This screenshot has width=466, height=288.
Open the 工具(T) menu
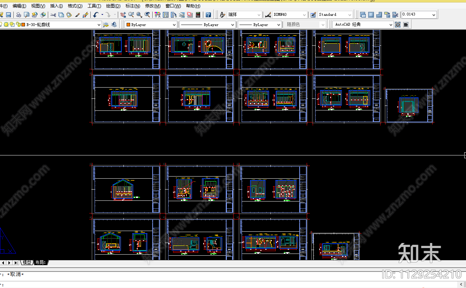[x=94, y=6]
